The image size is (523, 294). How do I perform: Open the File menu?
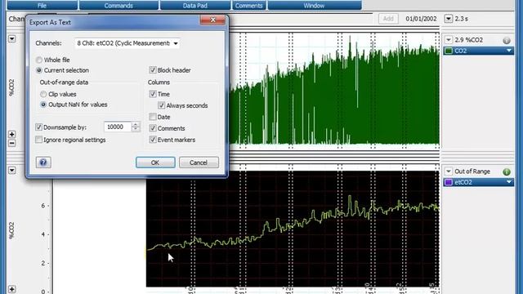coord(42,6)
